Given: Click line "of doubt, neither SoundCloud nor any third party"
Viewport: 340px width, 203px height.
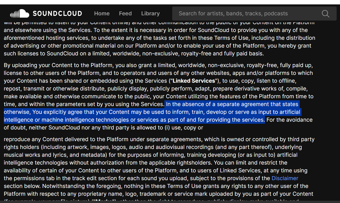Looking at the screenshot, I should pyautogui.click(x=103, y=128).
